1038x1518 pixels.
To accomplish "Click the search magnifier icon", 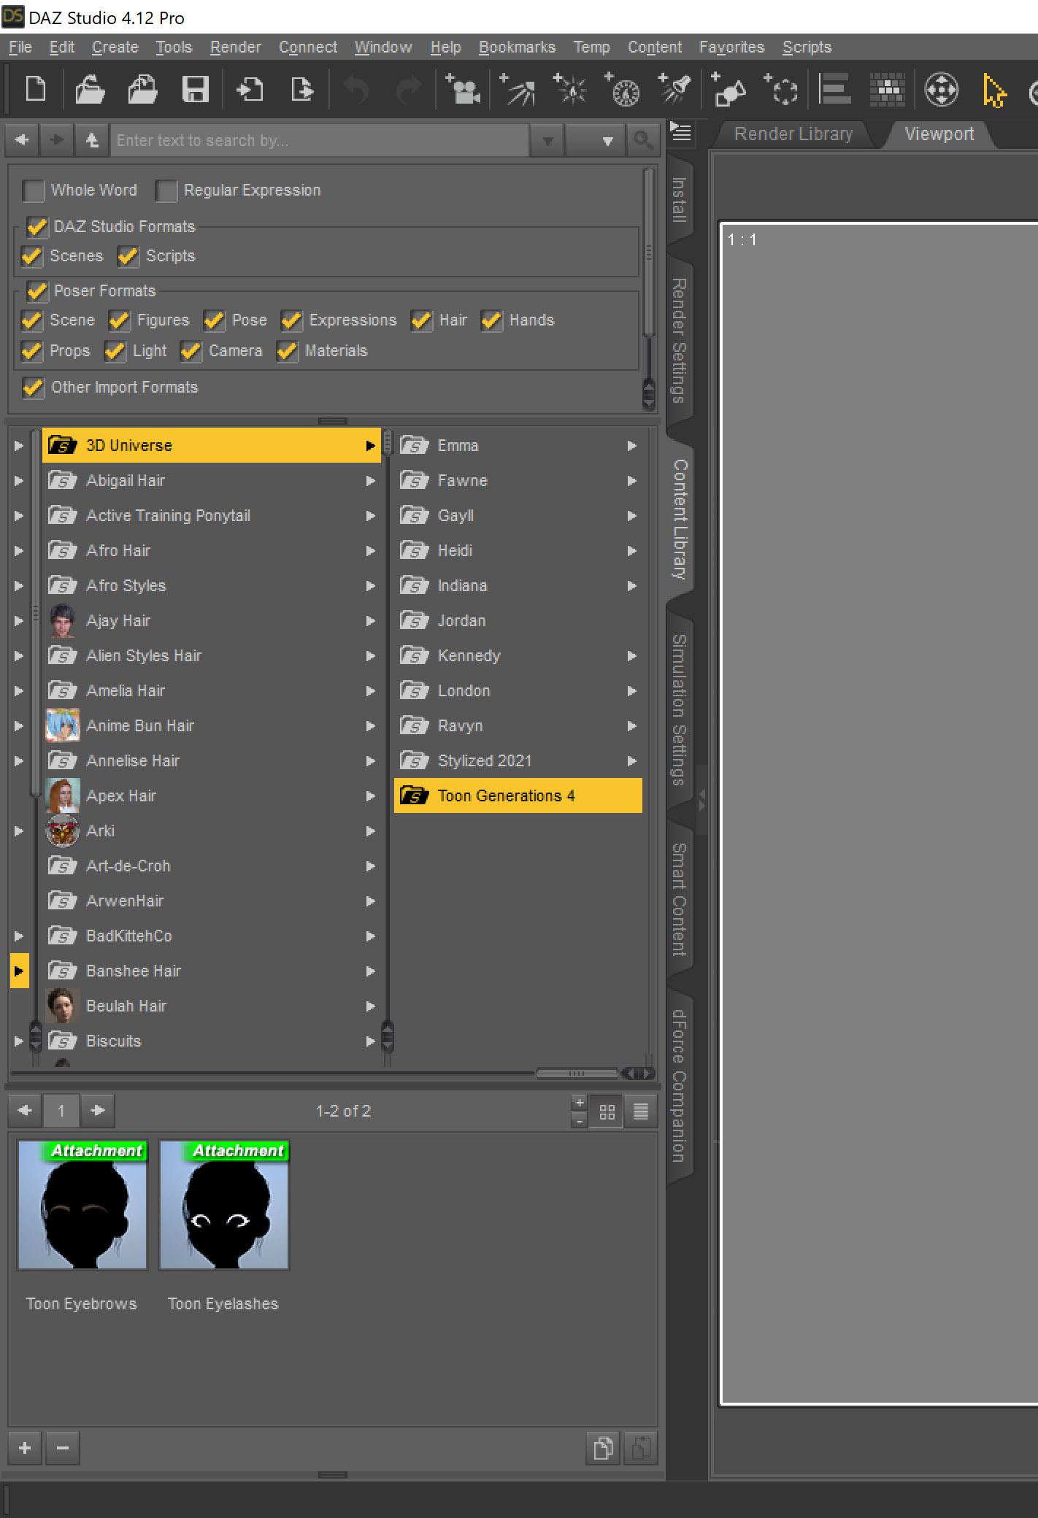I will tap(642, 139).
